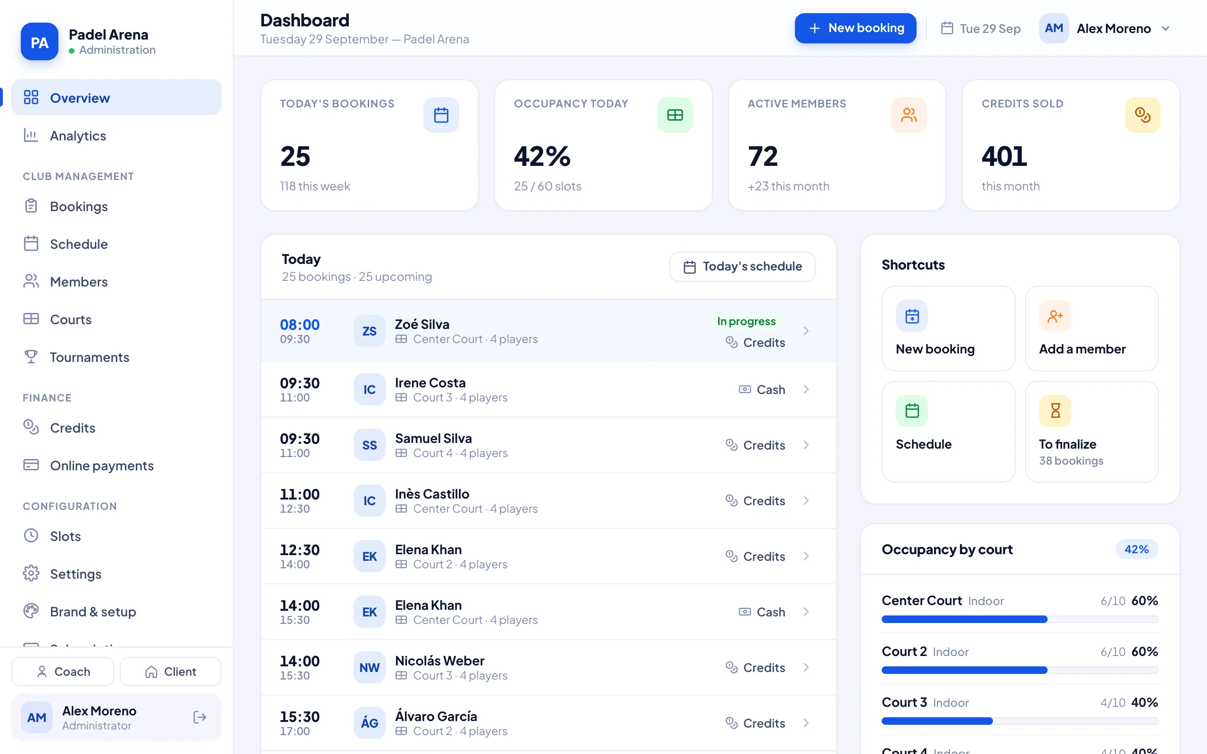Open Irene Costa booking chevron
1207x754 pixels.
coord(806,389)
